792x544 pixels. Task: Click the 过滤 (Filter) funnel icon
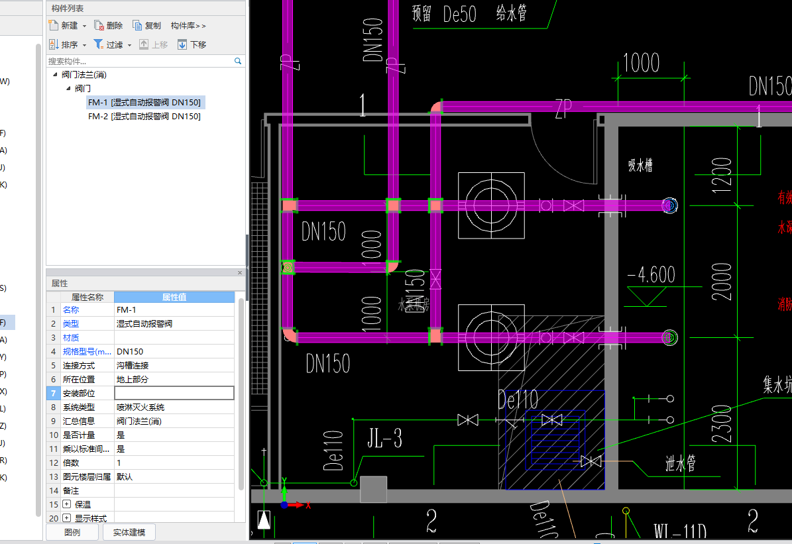(x=98, y=44)
